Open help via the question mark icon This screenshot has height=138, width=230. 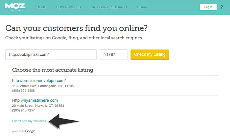click(222, 7)
